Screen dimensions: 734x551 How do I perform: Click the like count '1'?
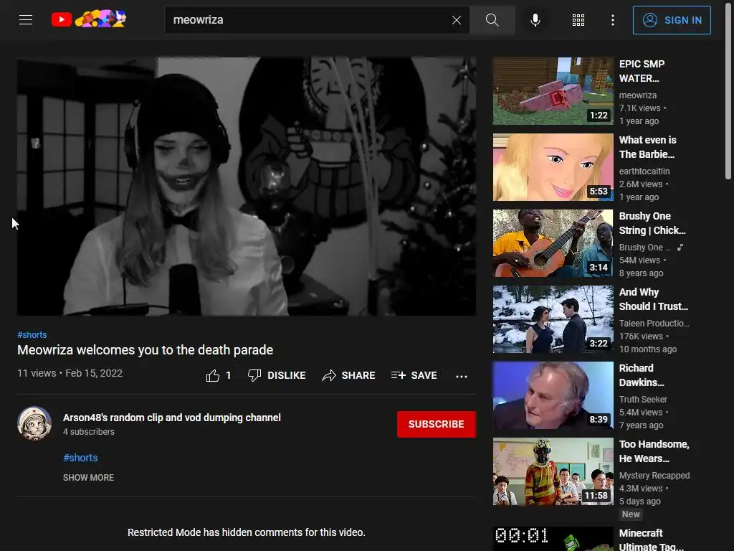click(229, 375)
